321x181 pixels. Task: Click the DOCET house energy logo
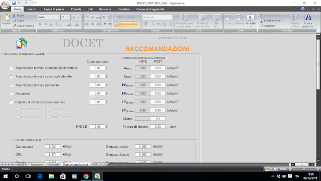[x=22, y=43]
